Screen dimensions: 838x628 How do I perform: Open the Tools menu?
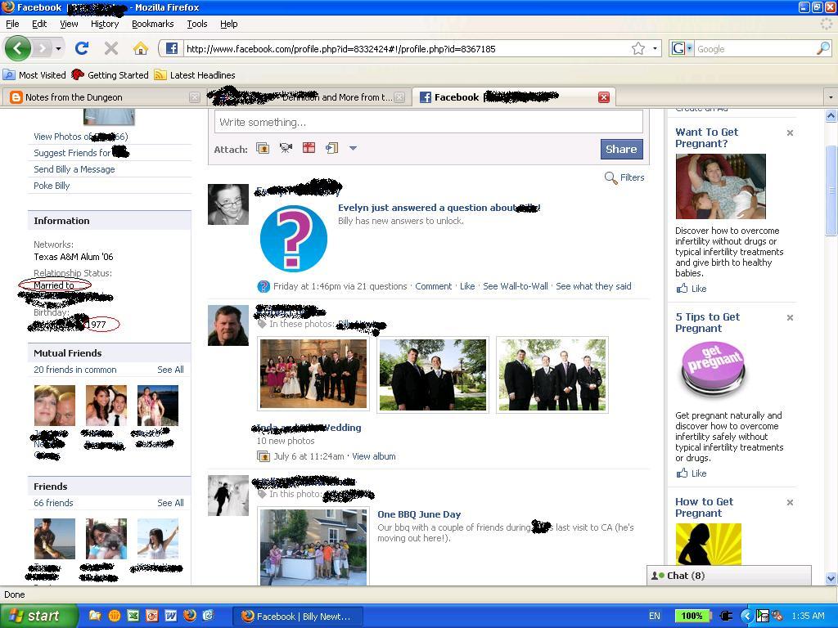pos(197,24)
